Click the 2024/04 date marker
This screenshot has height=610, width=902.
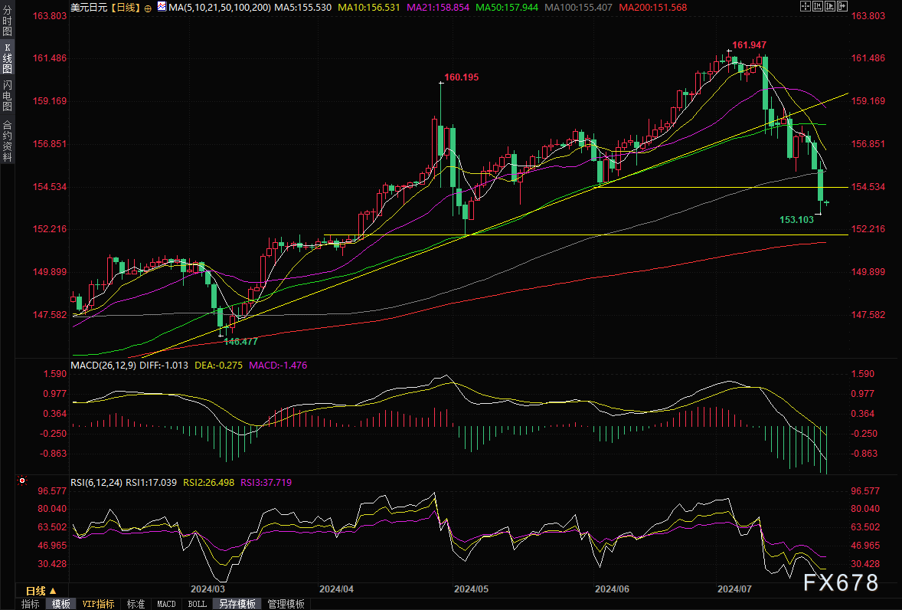point(336,589)
